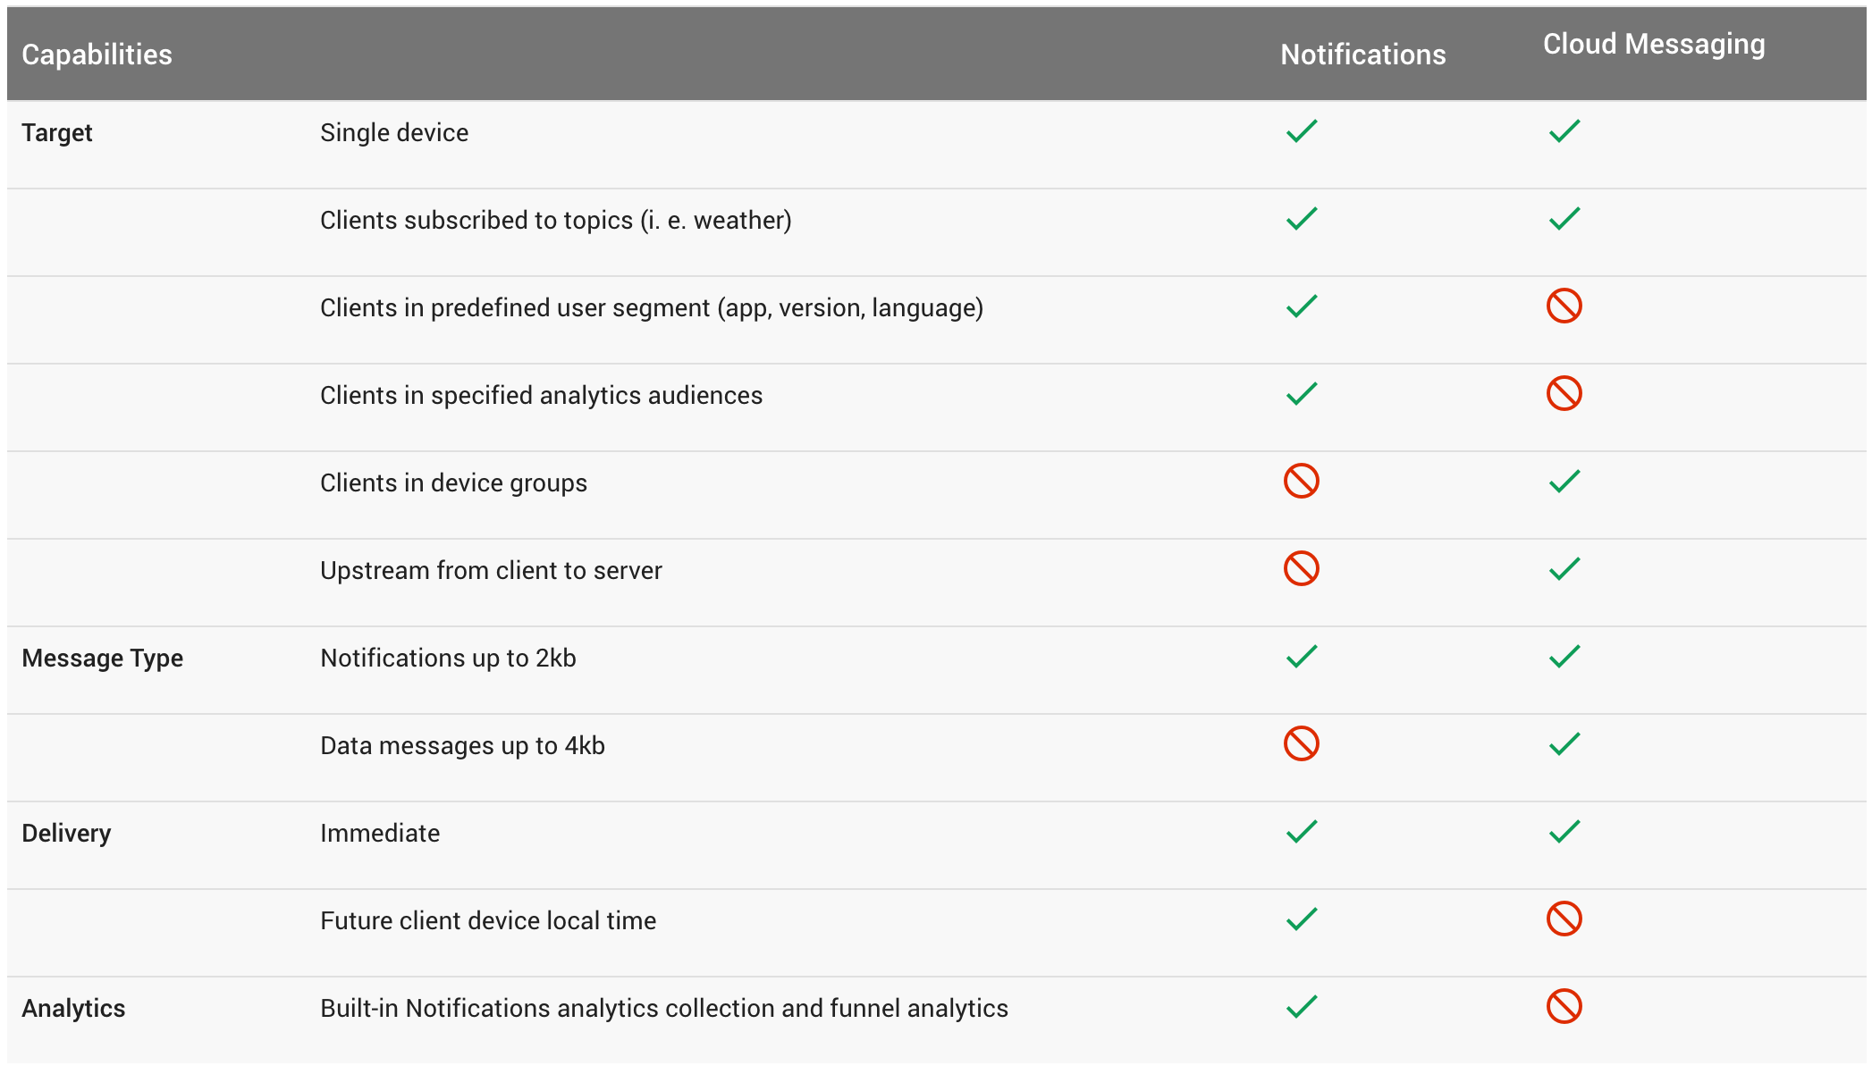Click Cloud Messaging prohibited icon for Future local time
The height and width of the screenshot is (1074, 1872).
coord(1564,919)
